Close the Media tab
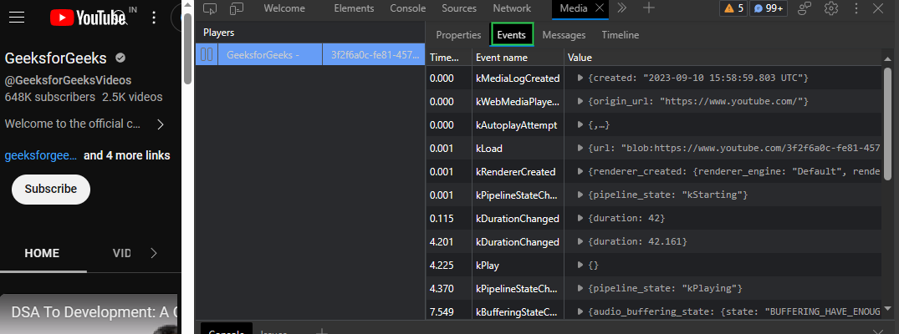The height and width of the screenshot is (334, 899). [x=599, y=8]
